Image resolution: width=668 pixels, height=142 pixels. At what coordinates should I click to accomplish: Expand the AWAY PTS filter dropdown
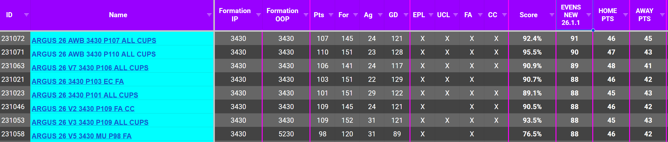coord(662,15)
